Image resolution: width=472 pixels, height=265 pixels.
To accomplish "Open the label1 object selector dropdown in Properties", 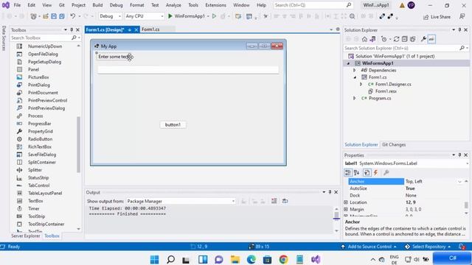I will 467,163.
